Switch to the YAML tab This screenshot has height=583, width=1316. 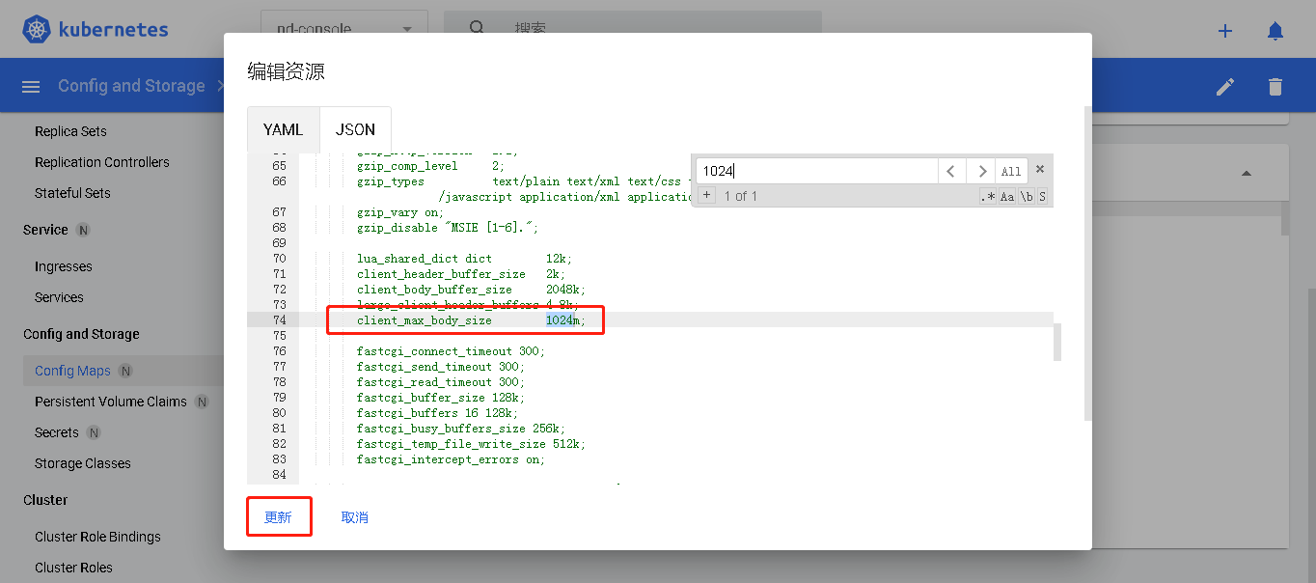tap(283, 129)
